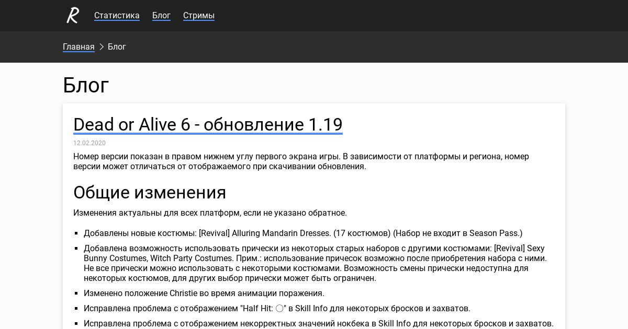Click the breadcrumb chevron separator
Image resolution: width=628 pixels, height=329 pixels.
102,47
